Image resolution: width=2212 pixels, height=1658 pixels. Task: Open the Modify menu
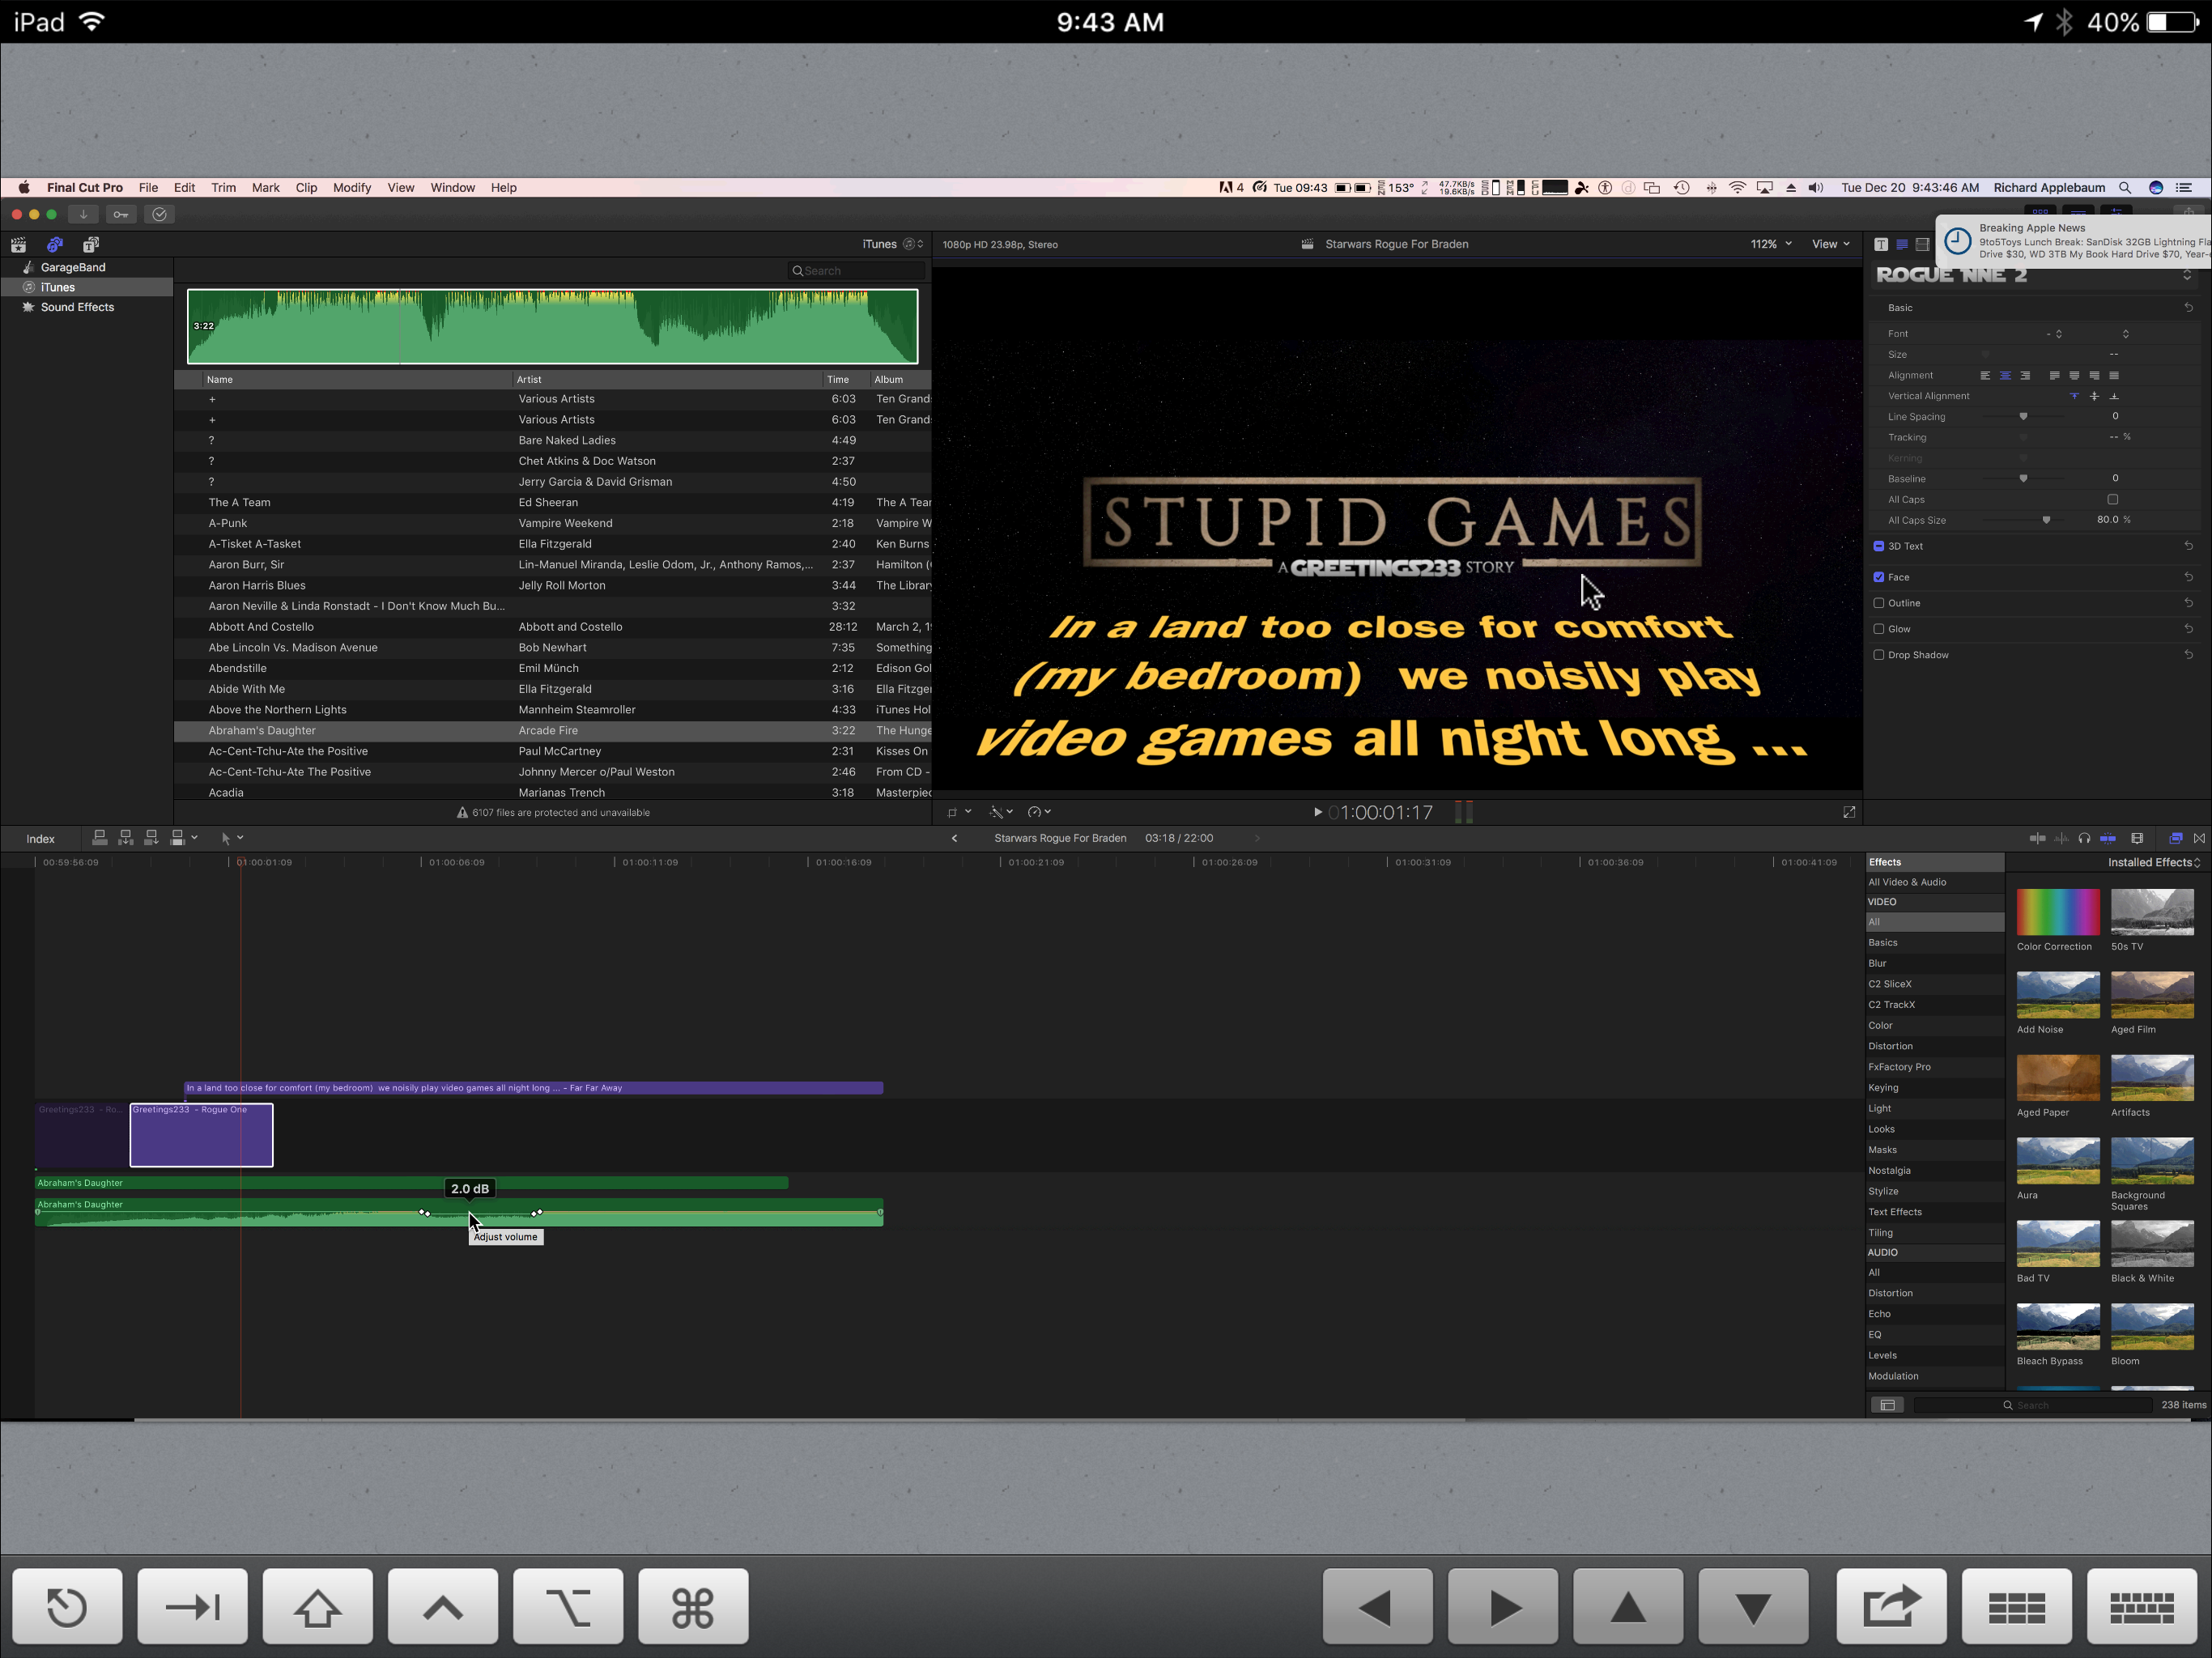[x=351, y=187]
